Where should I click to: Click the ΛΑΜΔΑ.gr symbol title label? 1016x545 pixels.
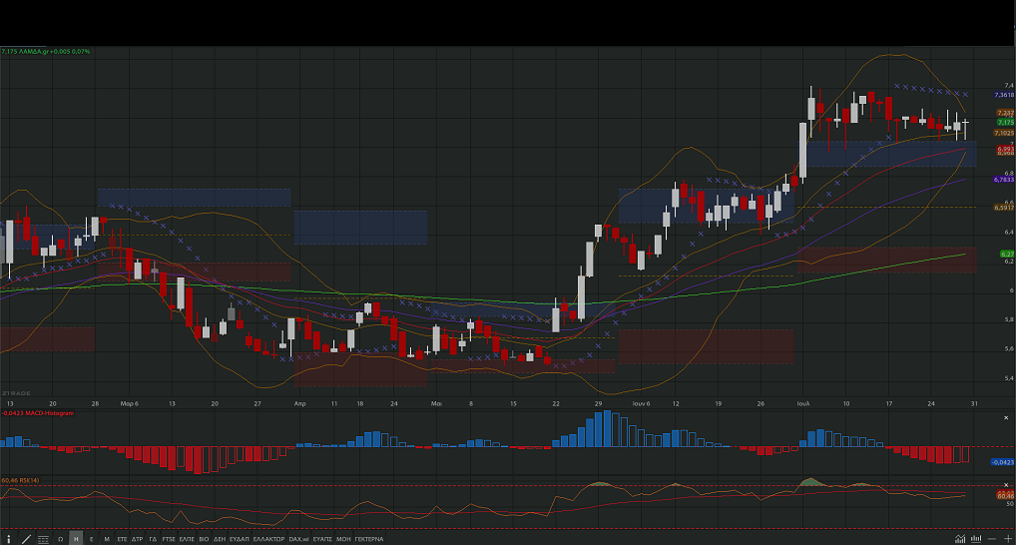(34, 51)
